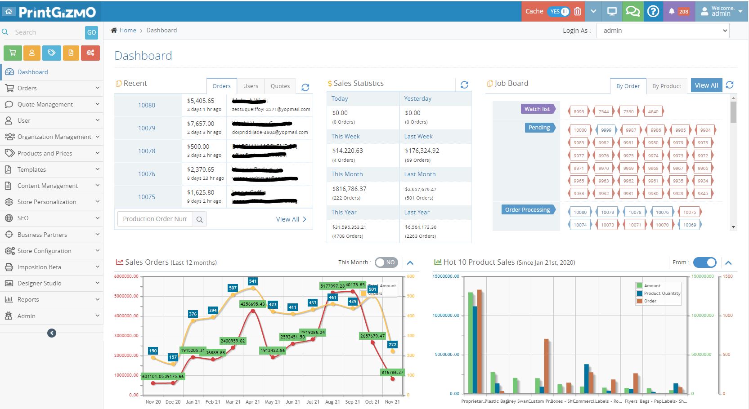Select the By Product tab in Job Board
The width and height of the screenshot is (749, 409).
pyautogui.click(x=667, y=86)
